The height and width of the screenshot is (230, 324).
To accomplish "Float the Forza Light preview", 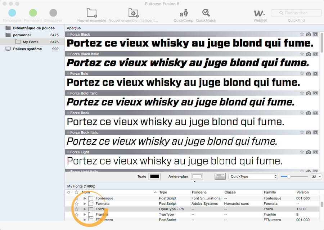I will point(315,152).
